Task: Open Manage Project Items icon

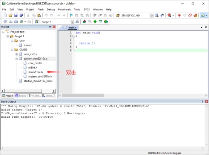Action: [x=85, y=21]
